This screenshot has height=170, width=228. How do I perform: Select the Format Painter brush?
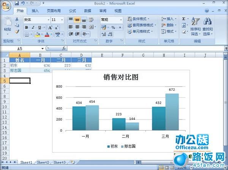pyautogui.click(x=17, y=31)
